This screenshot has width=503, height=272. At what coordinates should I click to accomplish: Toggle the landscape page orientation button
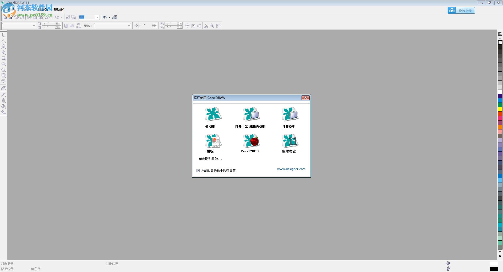tap(72, 26)
